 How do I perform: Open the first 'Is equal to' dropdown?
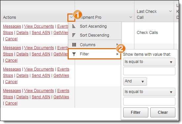pyautogui.click(x=149, y=62)
